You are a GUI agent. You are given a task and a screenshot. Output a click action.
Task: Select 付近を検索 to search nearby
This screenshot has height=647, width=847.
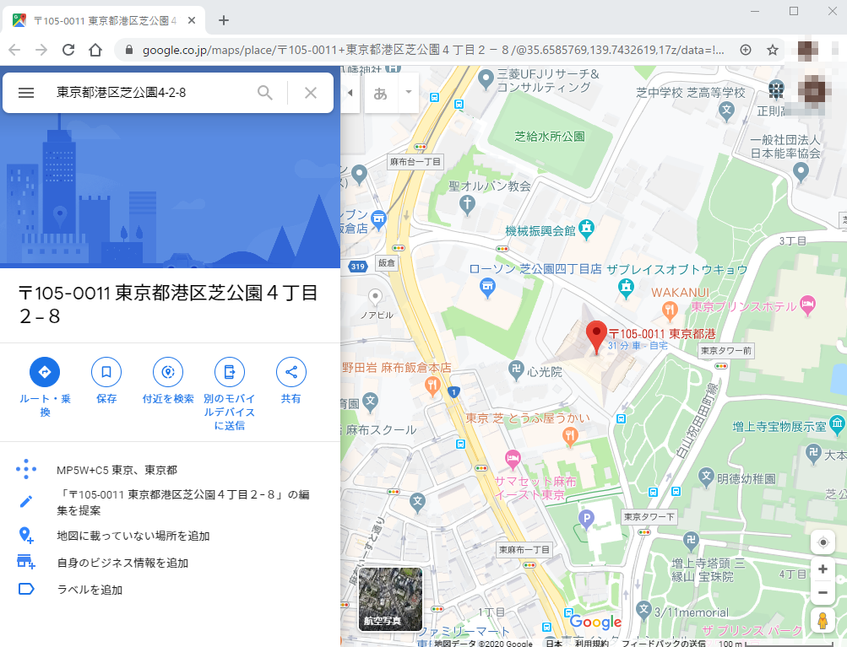click(x=167, y=371)
